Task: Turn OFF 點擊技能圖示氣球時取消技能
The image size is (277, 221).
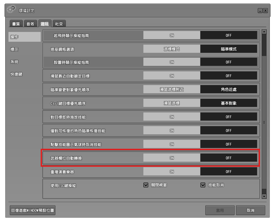Action: coord(228,144)
